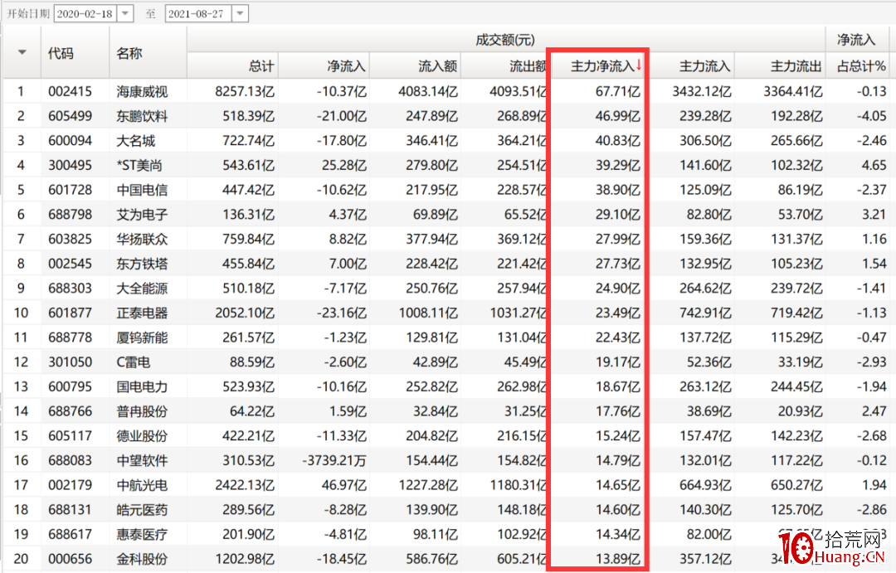Click net inflow value 46.97亿

[x=344, y=485]
